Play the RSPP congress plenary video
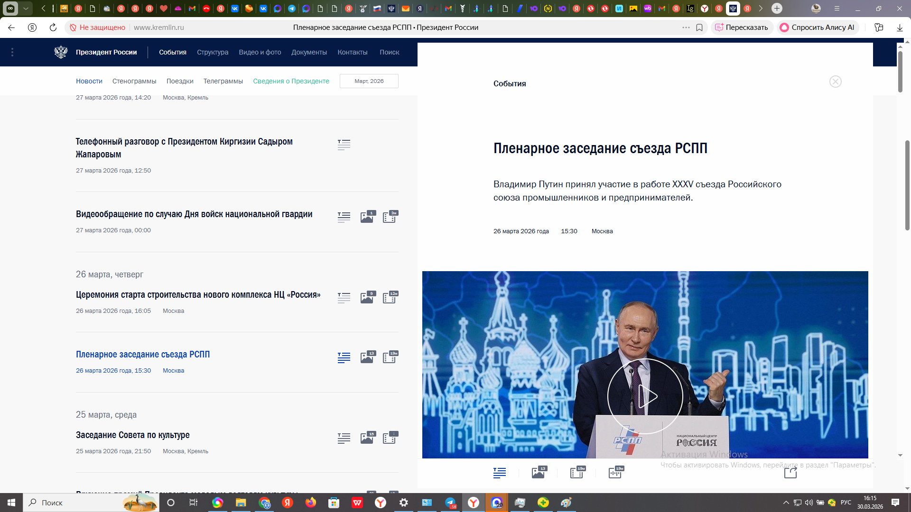The image size is (911, 512). tap(645, 396)
